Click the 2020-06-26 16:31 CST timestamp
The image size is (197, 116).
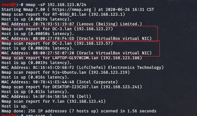[130, 10]
